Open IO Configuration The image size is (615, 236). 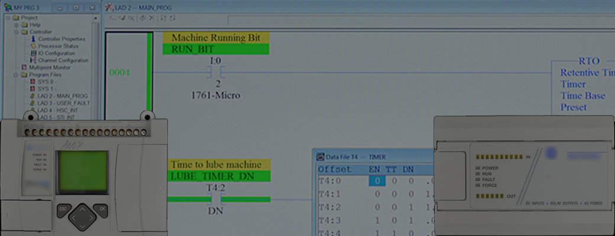[x=56, y=53]
